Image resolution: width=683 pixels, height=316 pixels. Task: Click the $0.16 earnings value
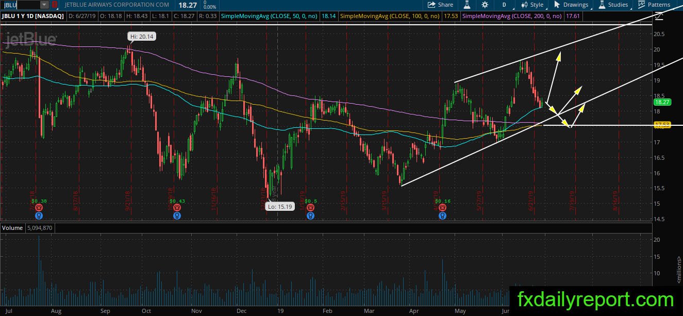coord(442,201)
